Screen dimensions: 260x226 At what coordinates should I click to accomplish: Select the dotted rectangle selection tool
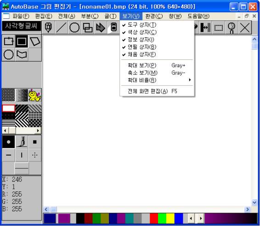pos(219,28)
